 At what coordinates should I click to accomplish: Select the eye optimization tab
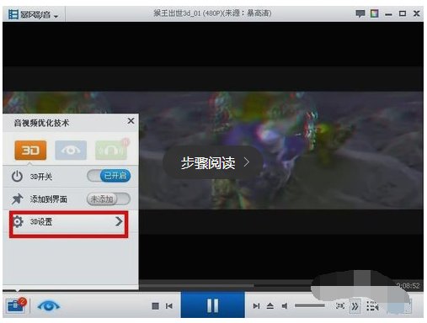pyautogui.click(x=71, y=151)
